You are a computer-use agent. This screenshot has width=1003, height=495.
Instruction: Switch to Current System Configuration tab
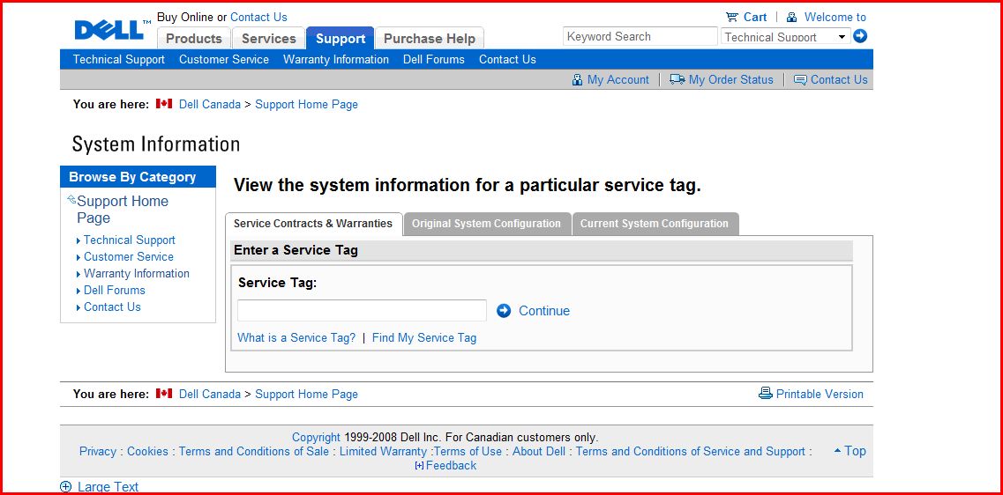[655, 224]
